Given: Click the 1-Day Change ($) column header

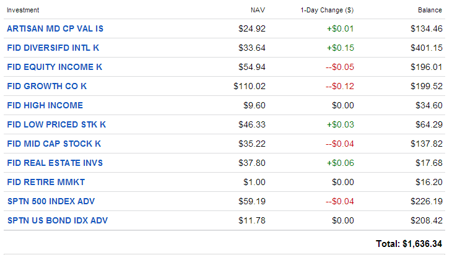Looking at the screenshot, I should tap(327, 10).
